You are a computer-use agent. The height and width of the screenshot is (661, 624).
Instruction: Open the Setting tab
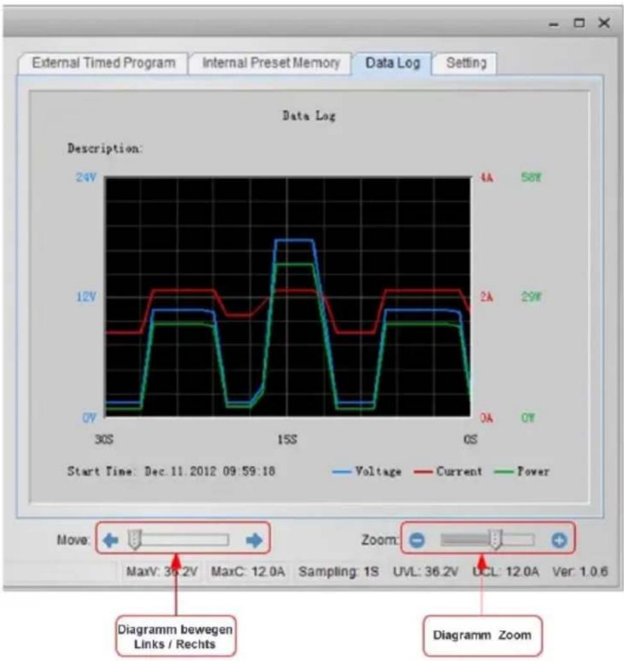click(x=466, y=63)
